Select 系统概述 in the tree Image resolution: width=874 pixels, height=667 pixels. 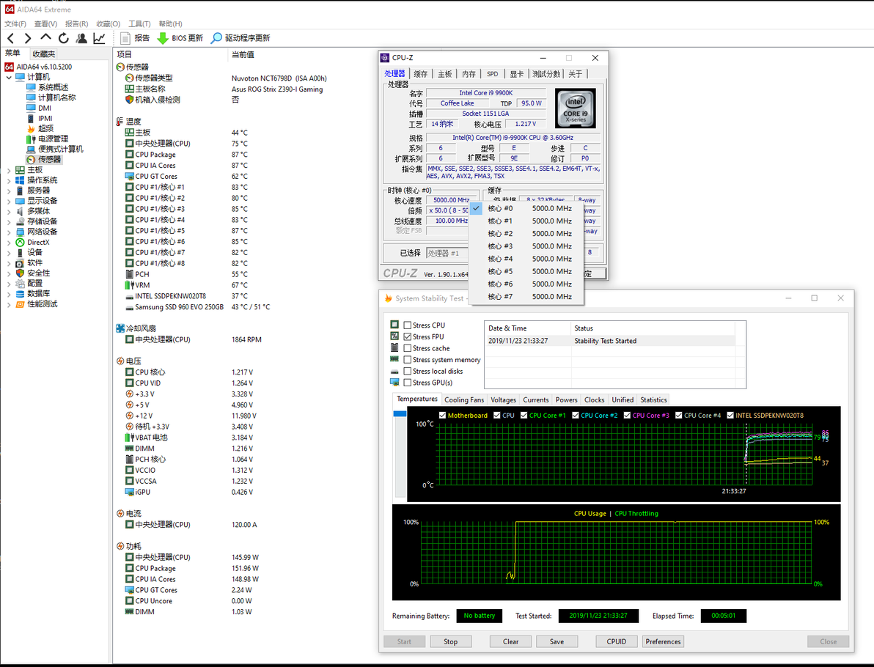(53, 87)
